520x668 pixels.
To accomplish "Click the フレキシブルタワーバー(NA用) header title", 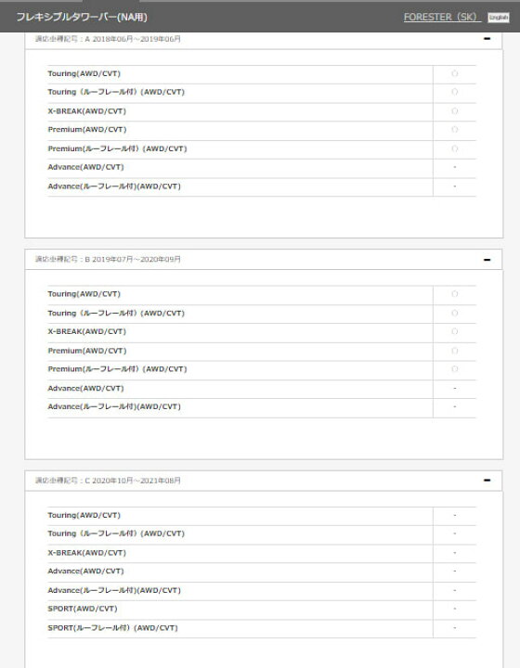I will (x=82, y=17).
